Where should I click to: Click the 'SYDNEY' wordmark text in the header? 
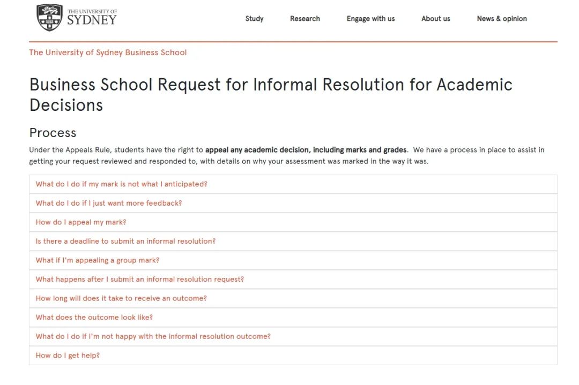pos(92,20)
